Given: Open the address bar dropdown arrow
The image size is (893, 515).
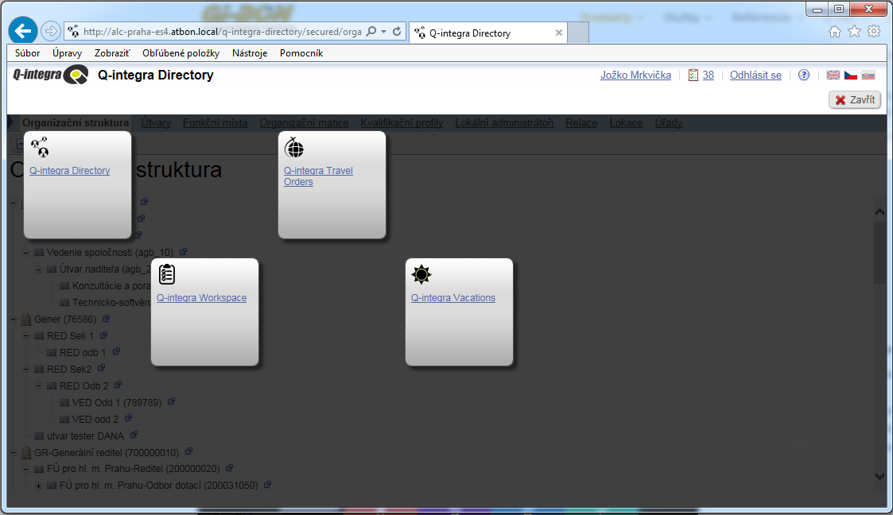Looking at the screenshot, I should 384,31.
